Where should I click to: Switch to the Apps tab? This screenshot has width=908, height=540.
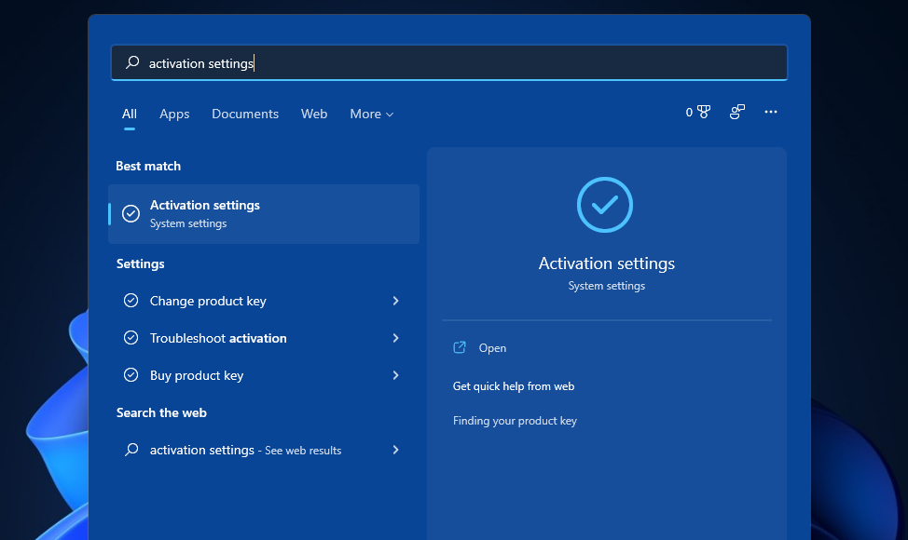174,114
